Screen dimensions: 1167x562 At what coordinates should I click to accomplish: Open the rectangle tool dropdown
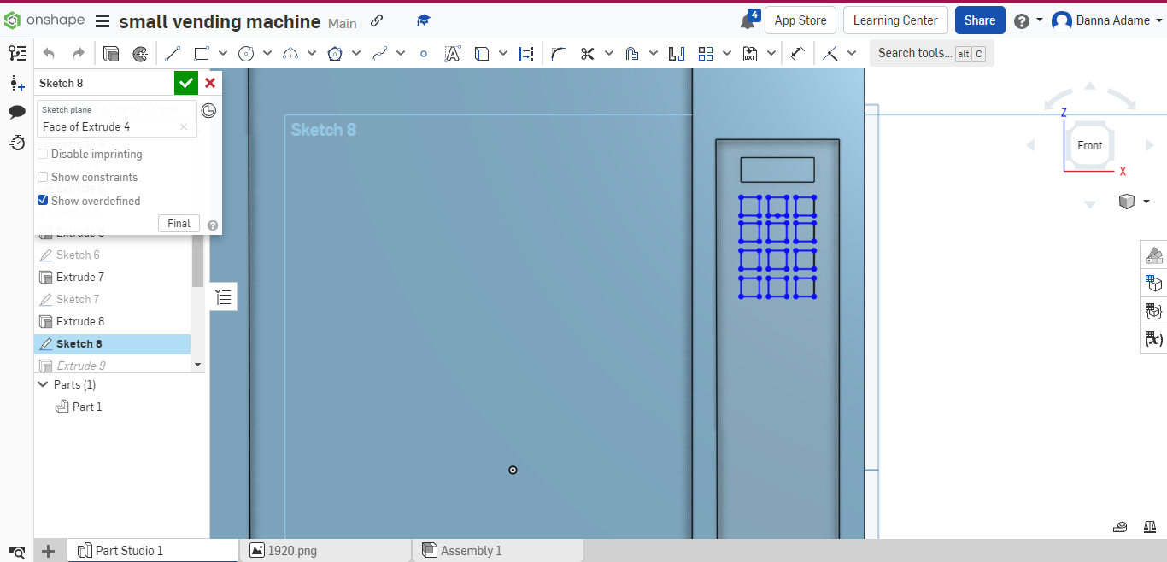[222, 53]
